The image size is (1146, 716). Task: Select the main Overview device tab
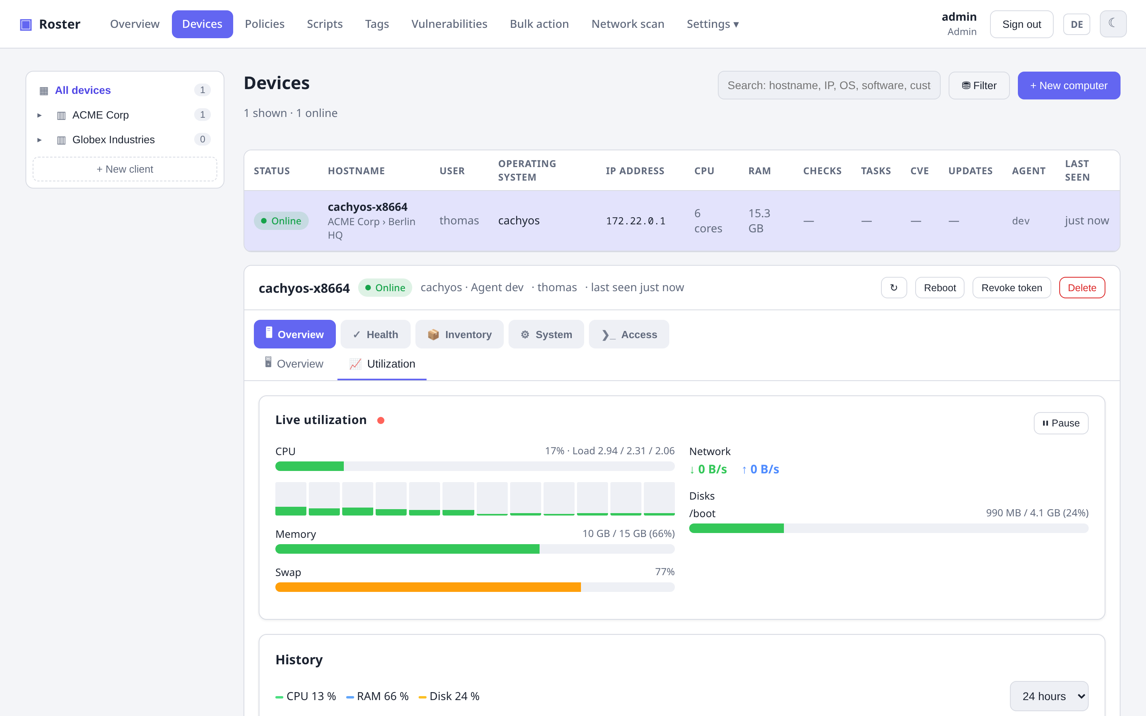point(294,334)
